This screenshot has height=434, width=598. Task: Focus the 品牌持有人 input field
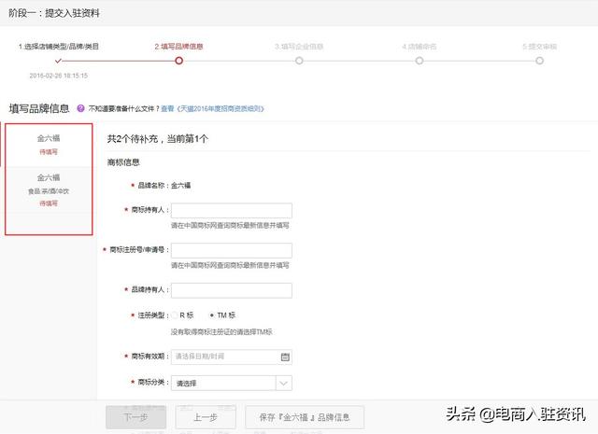[232, 290]
